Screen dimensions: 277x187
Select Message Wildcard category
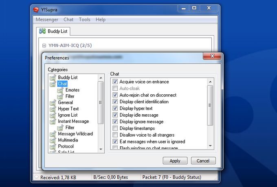[75, 134]
